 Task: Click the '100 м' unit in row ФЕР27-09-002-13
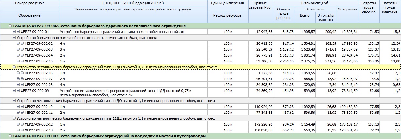coord(227,130)
